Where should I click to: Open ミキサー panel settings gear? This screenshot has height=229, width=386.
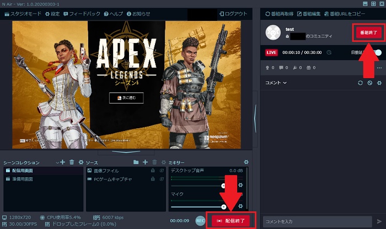pyautogui.click(x=246, y=162)
